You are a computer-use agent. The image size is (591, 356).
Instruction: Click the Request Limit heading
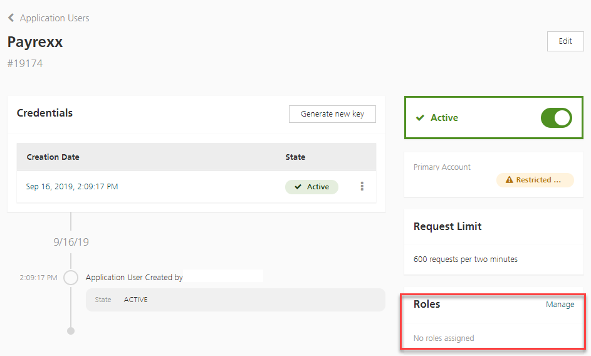(447, 226)
